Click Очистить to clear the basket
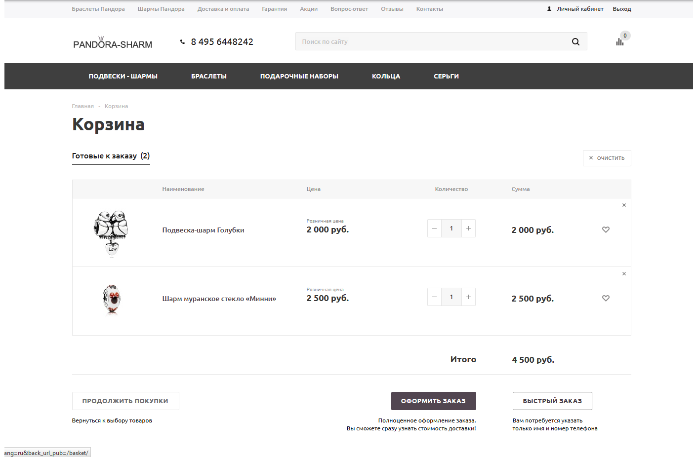 pos(607,158)
